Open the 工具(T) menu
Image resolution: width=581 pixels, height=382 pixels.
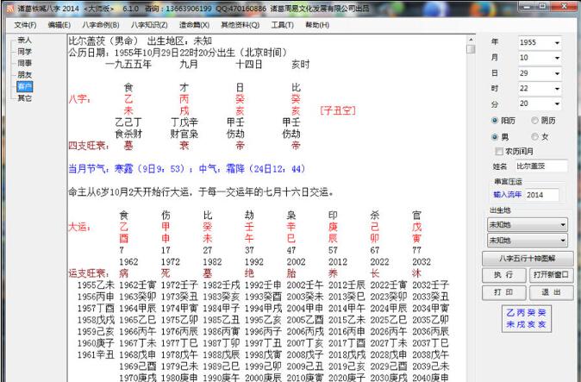283,25
